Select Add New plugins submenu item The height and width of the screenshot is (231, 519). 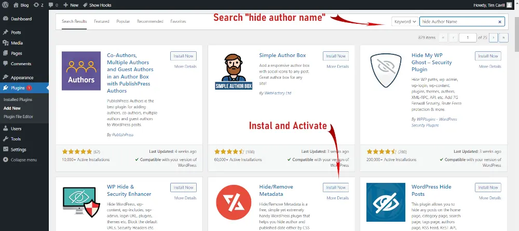click(12, 108)
